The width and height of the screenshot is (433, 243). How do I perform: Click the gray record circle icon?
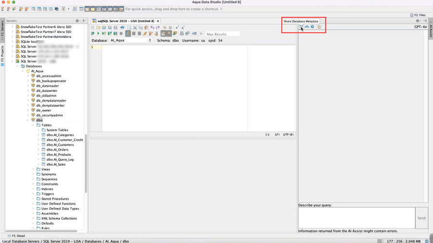pos(121,33)
